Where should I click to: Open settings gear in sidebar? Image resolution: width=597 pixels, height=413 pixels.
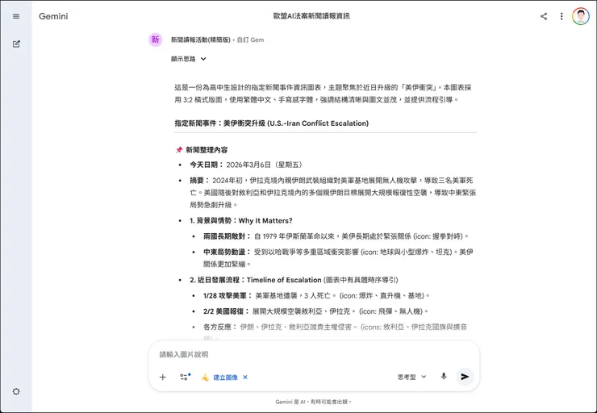pos(16,391)
